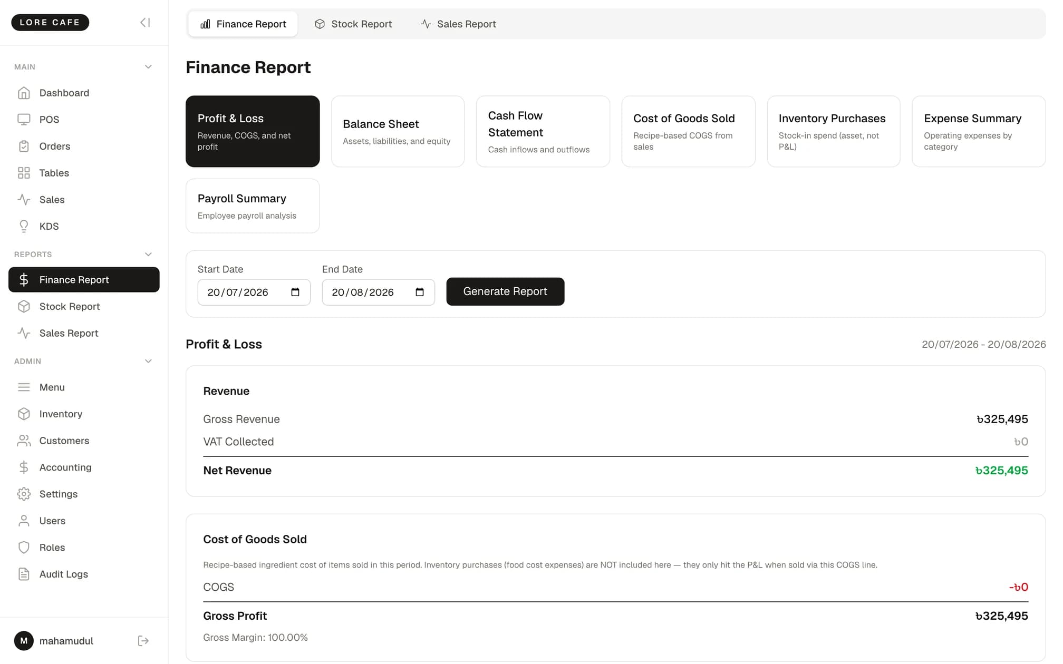Collapse the ADMIN section chevron
The image size is (1063, 664).
coord(148,362)
